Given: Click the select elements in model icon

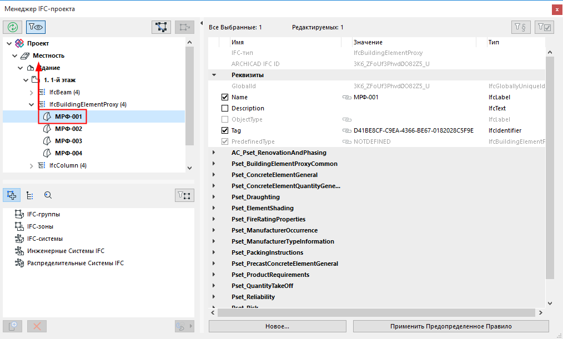Looking at the screenshot, I should tap(162, 27).
